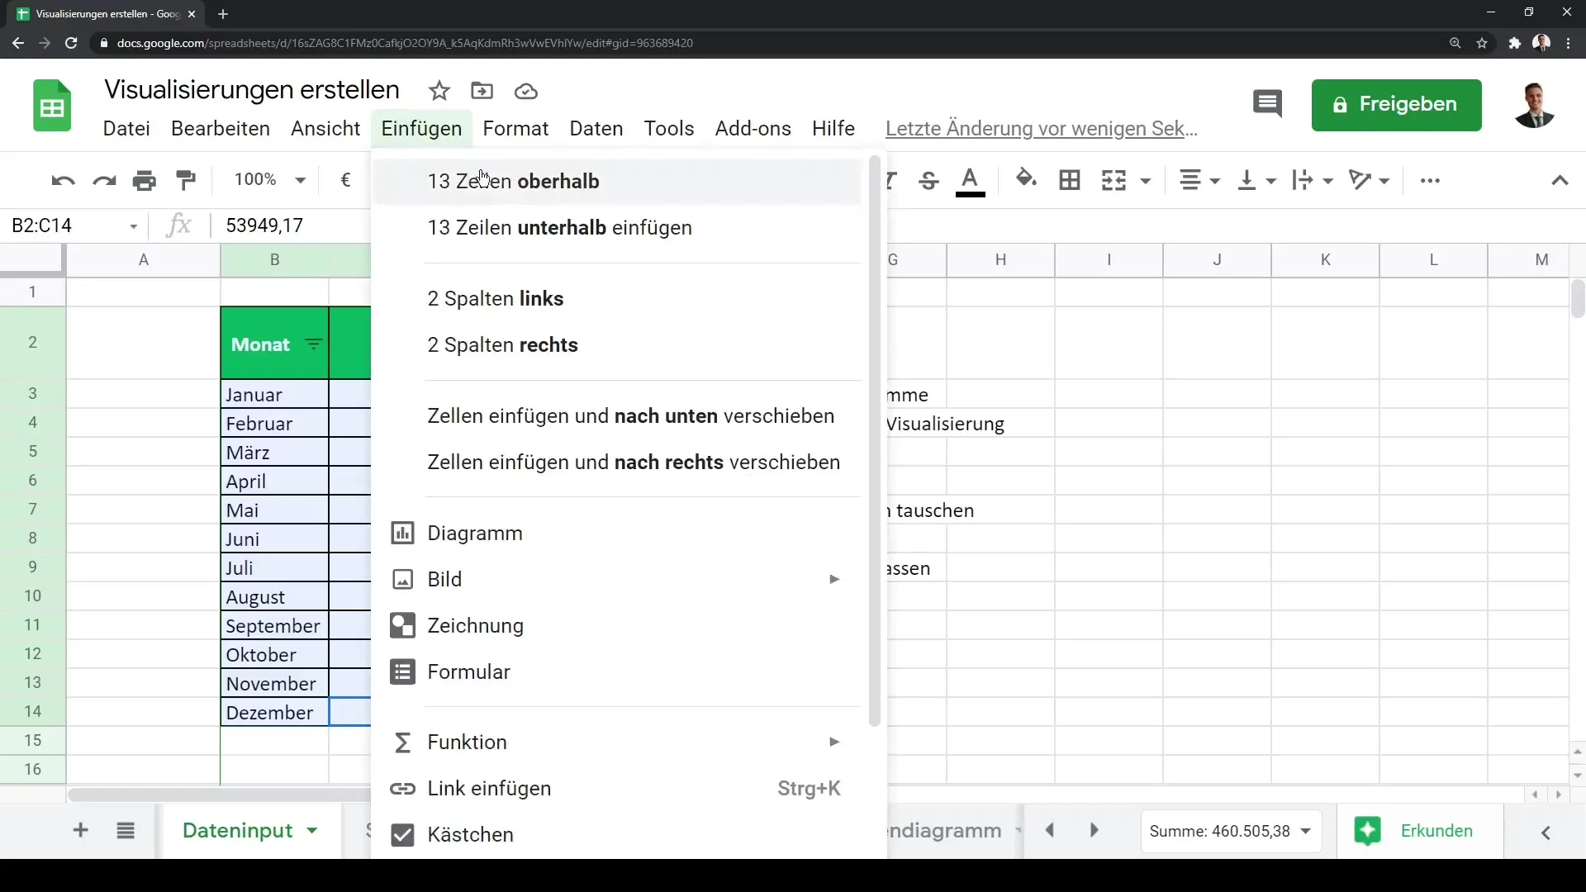
Task: Open Dateninput tab options arrow
Action: (312, 831)
